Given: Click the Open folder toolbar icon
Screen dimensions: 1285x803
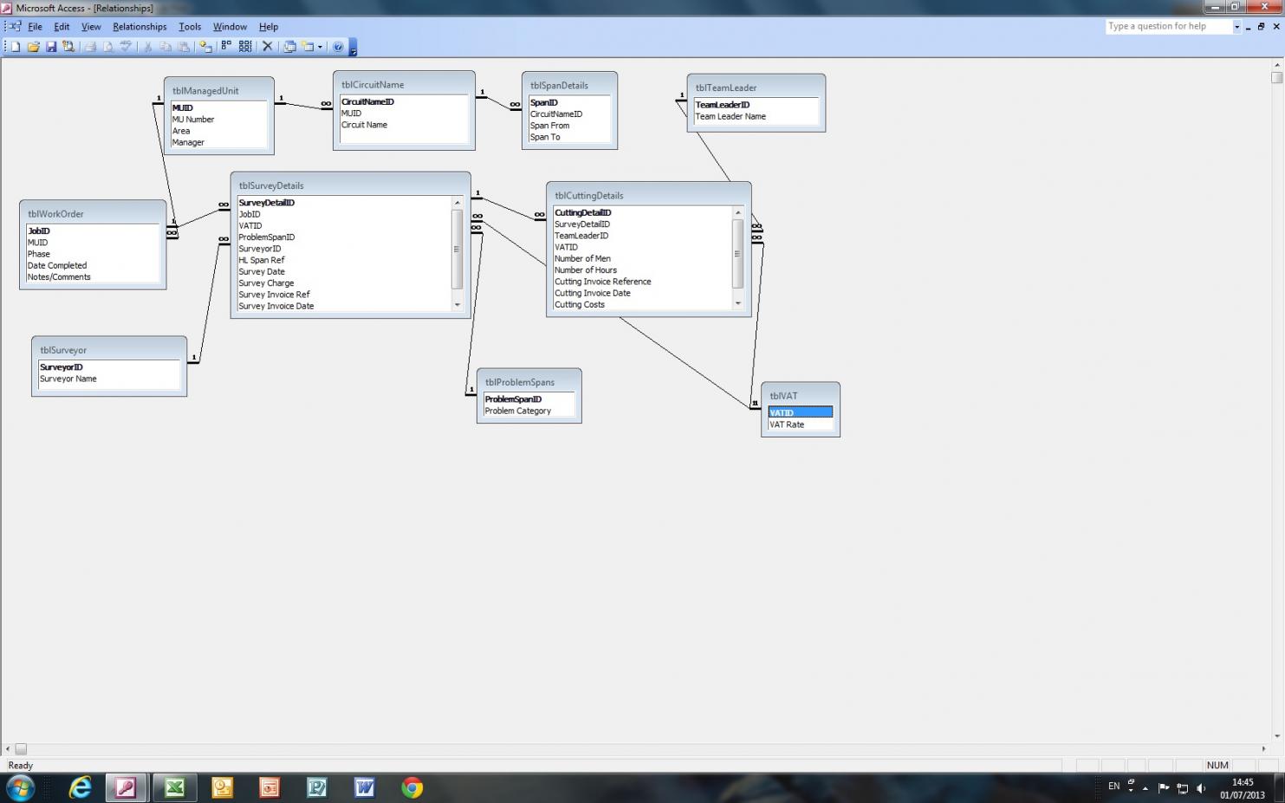Looking at the screenshot, I should 33,47.
